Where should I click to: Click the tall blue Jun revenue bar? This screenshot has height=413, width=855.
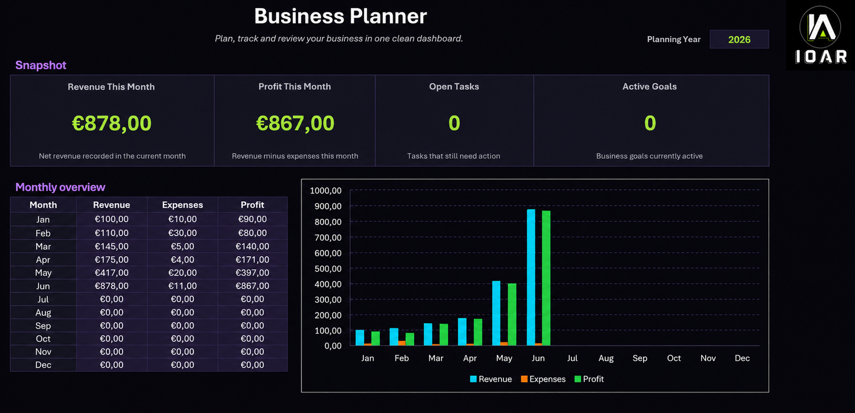[x=531, y=278]
